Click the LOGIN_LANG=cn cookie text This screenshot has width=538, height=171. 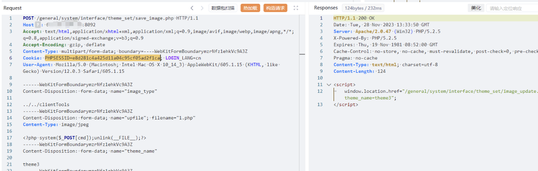coord(183,58)
